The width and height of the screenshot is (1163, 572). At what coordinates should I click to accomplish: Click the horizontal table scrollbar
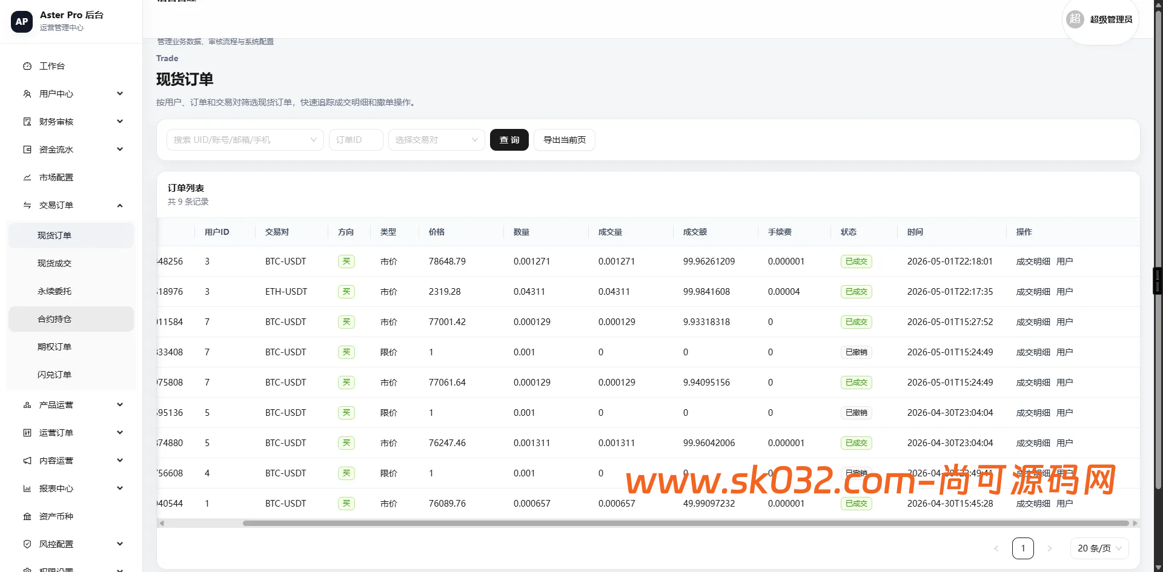pos(686,523)
